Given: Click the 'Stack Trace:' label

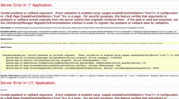Looking at the screenshot, I should (6, 47).
